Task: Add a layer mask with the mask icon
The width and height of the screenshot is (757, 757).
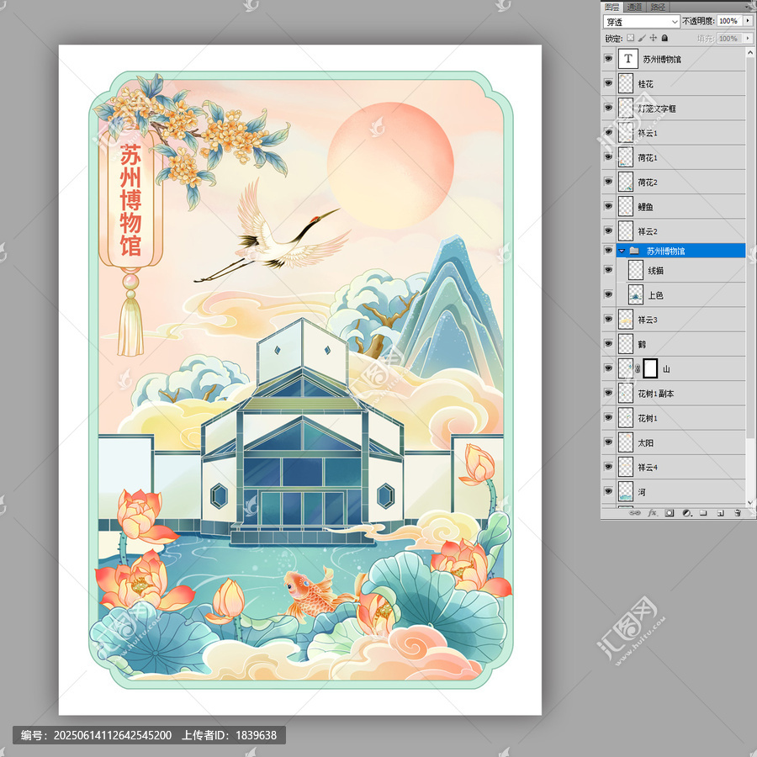Action: click(670, 513)
